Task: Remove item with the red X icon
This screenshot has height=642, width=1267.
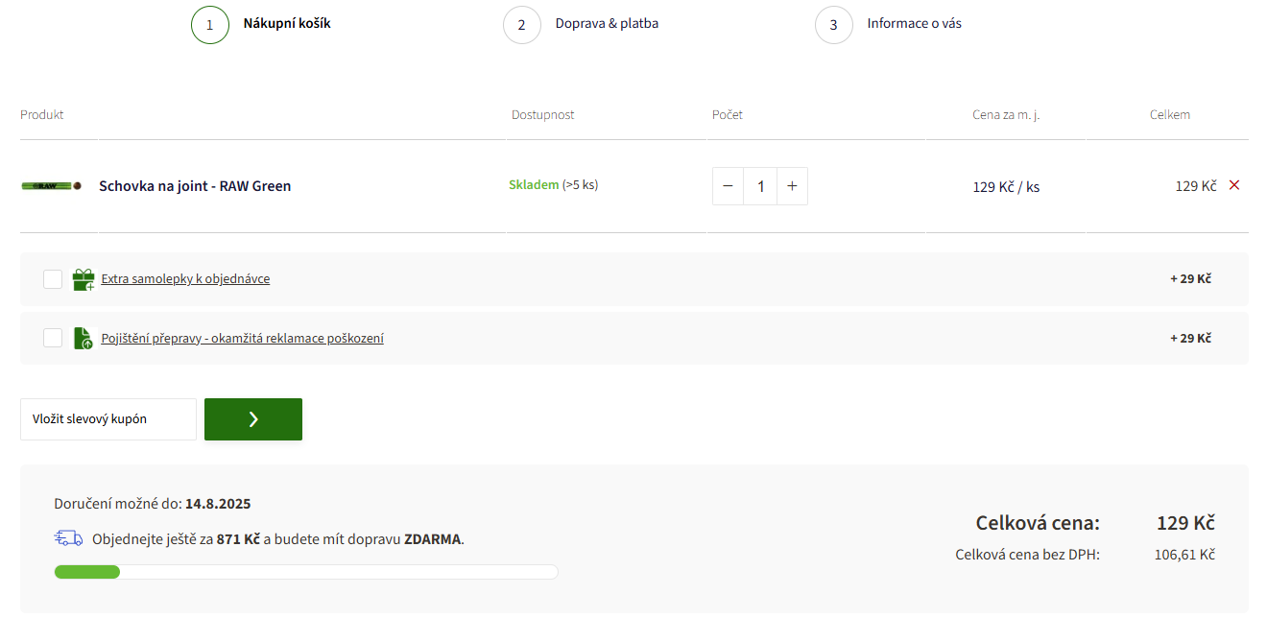Action: click(1234, 185)
